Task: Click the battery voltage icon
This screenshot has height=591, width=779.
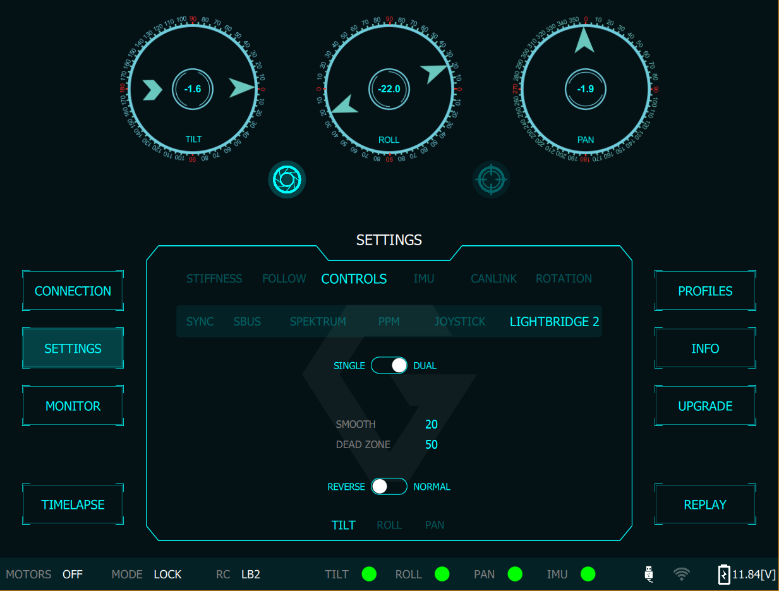Action: point(724,574)
